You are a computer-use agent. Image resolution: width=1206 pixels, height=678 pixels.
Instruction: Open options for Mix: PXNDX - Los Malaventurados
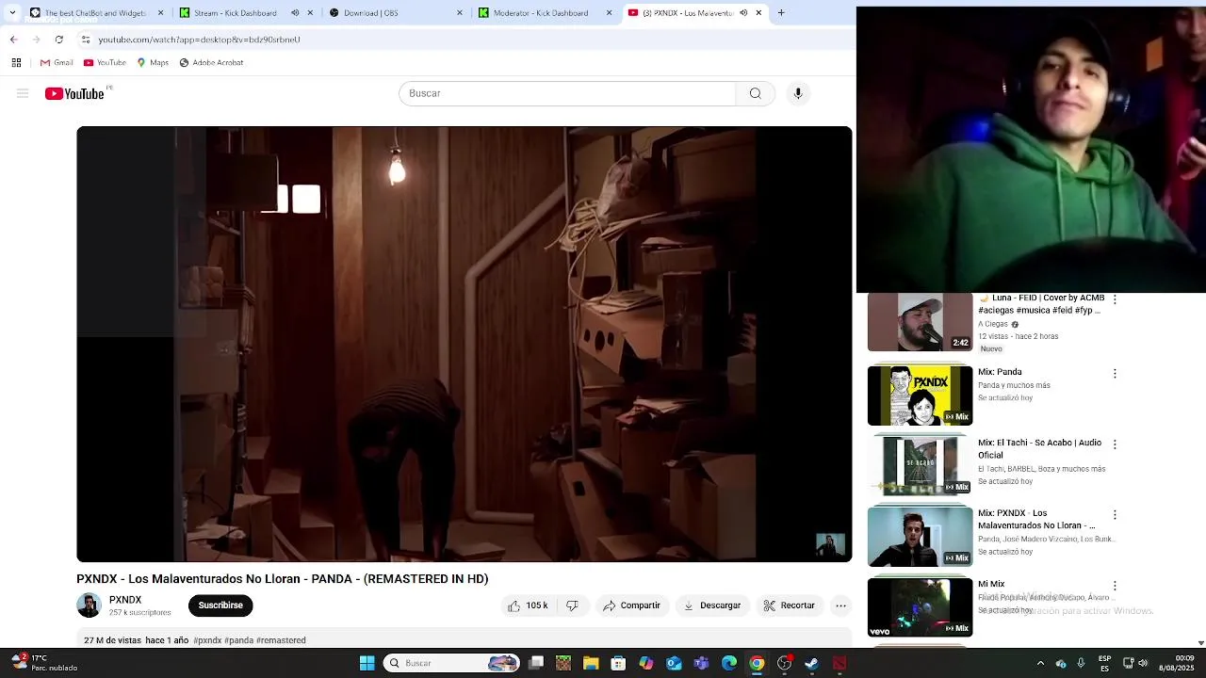pyautogui.click(x=1115, y=514)
